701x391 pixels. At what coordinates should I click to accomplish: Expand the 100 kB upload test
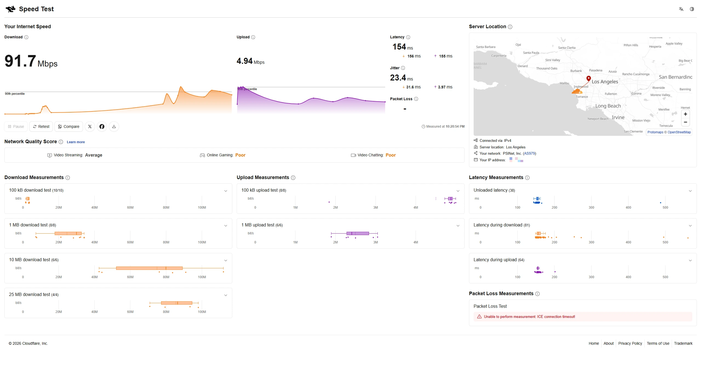458,191
